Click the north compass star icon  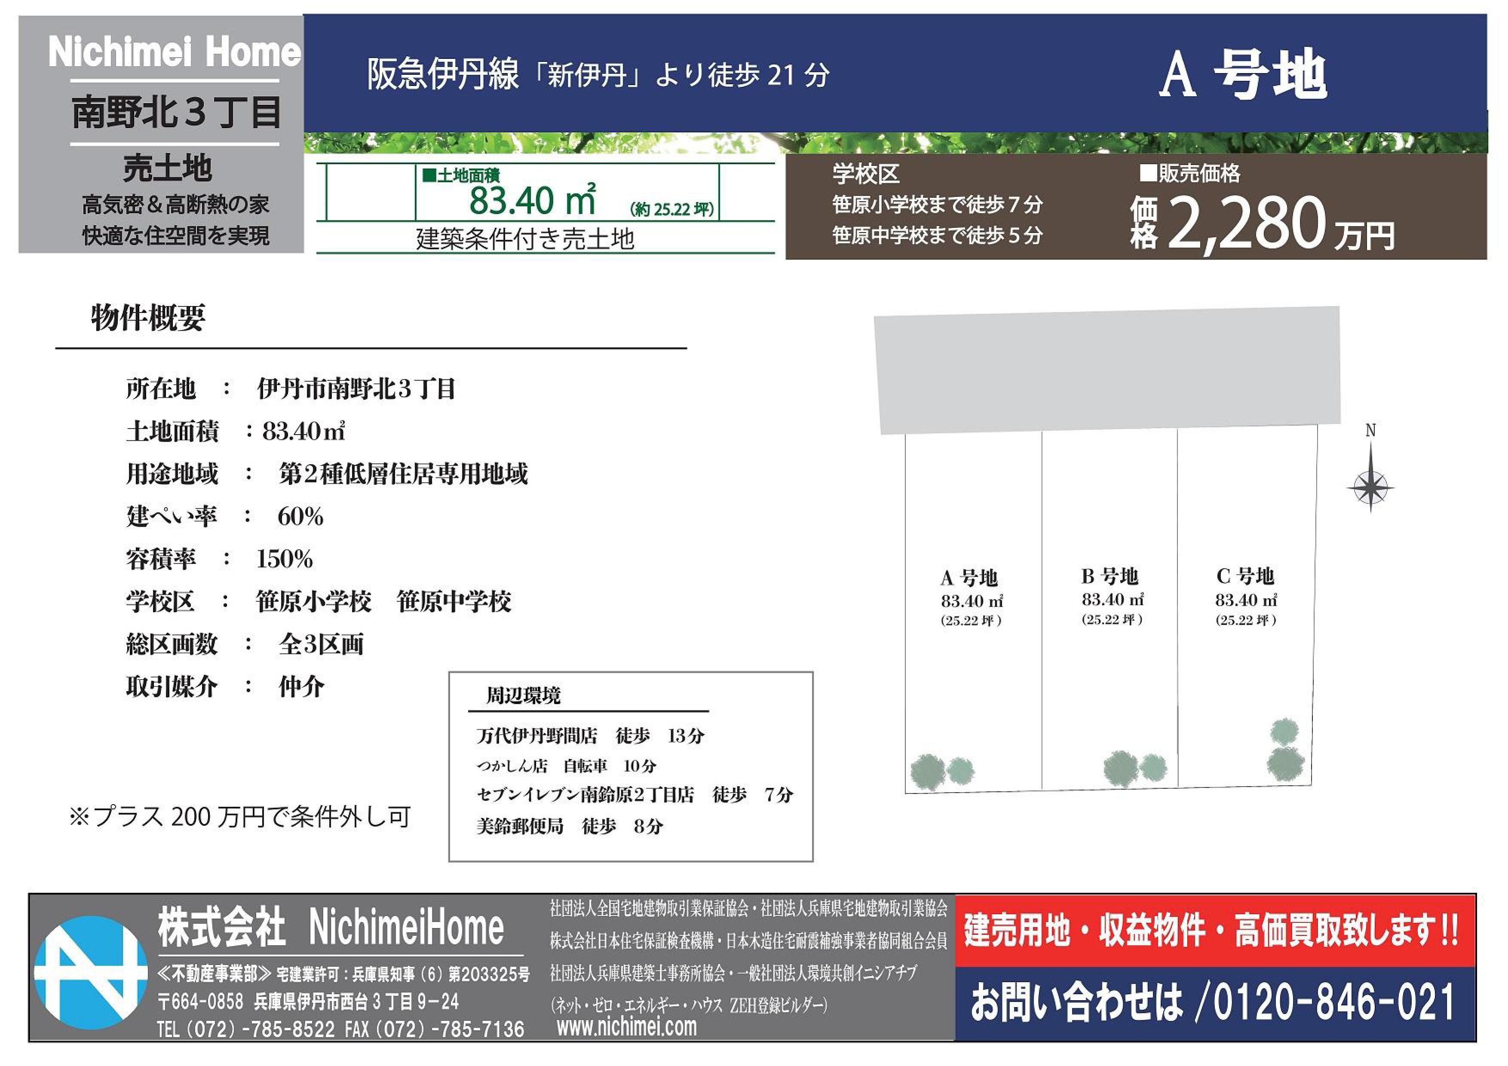1370,488
